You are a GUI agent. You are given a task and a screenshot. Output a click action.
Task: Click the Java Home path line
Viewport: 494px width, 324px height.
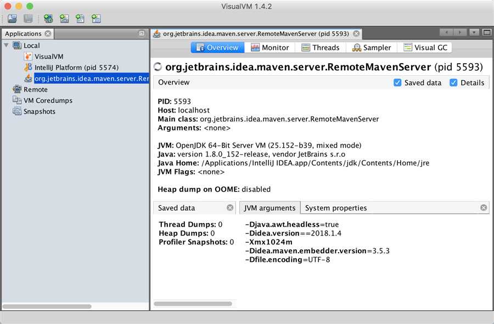pyautogui.click(x=293, y=163)
